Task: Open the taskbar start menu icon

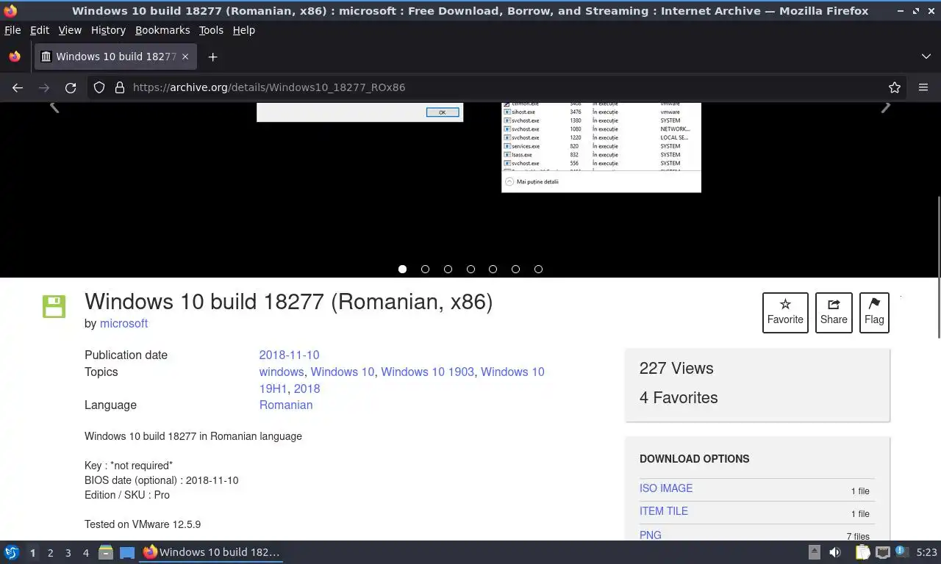Action: coord(12,552)
